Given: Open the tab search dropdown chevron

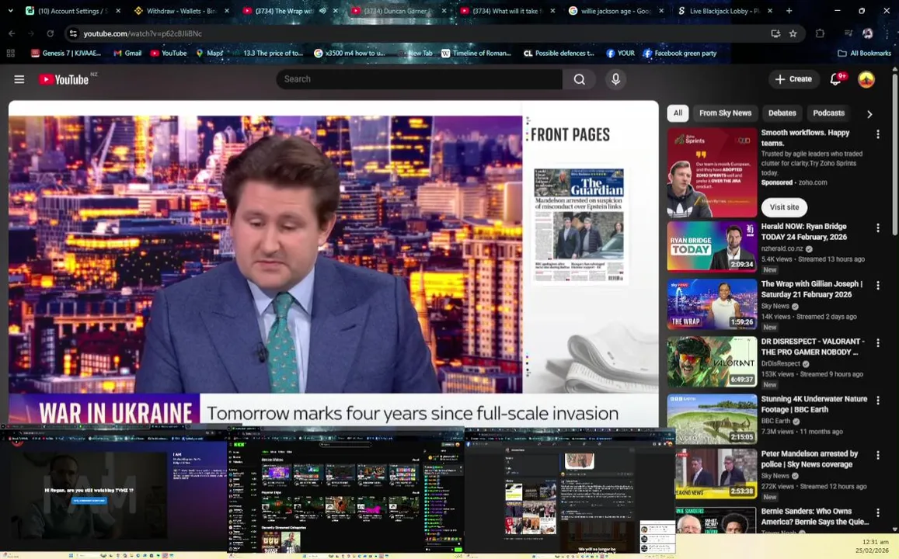Looking at the screenshot, I should tap(10, 10).
